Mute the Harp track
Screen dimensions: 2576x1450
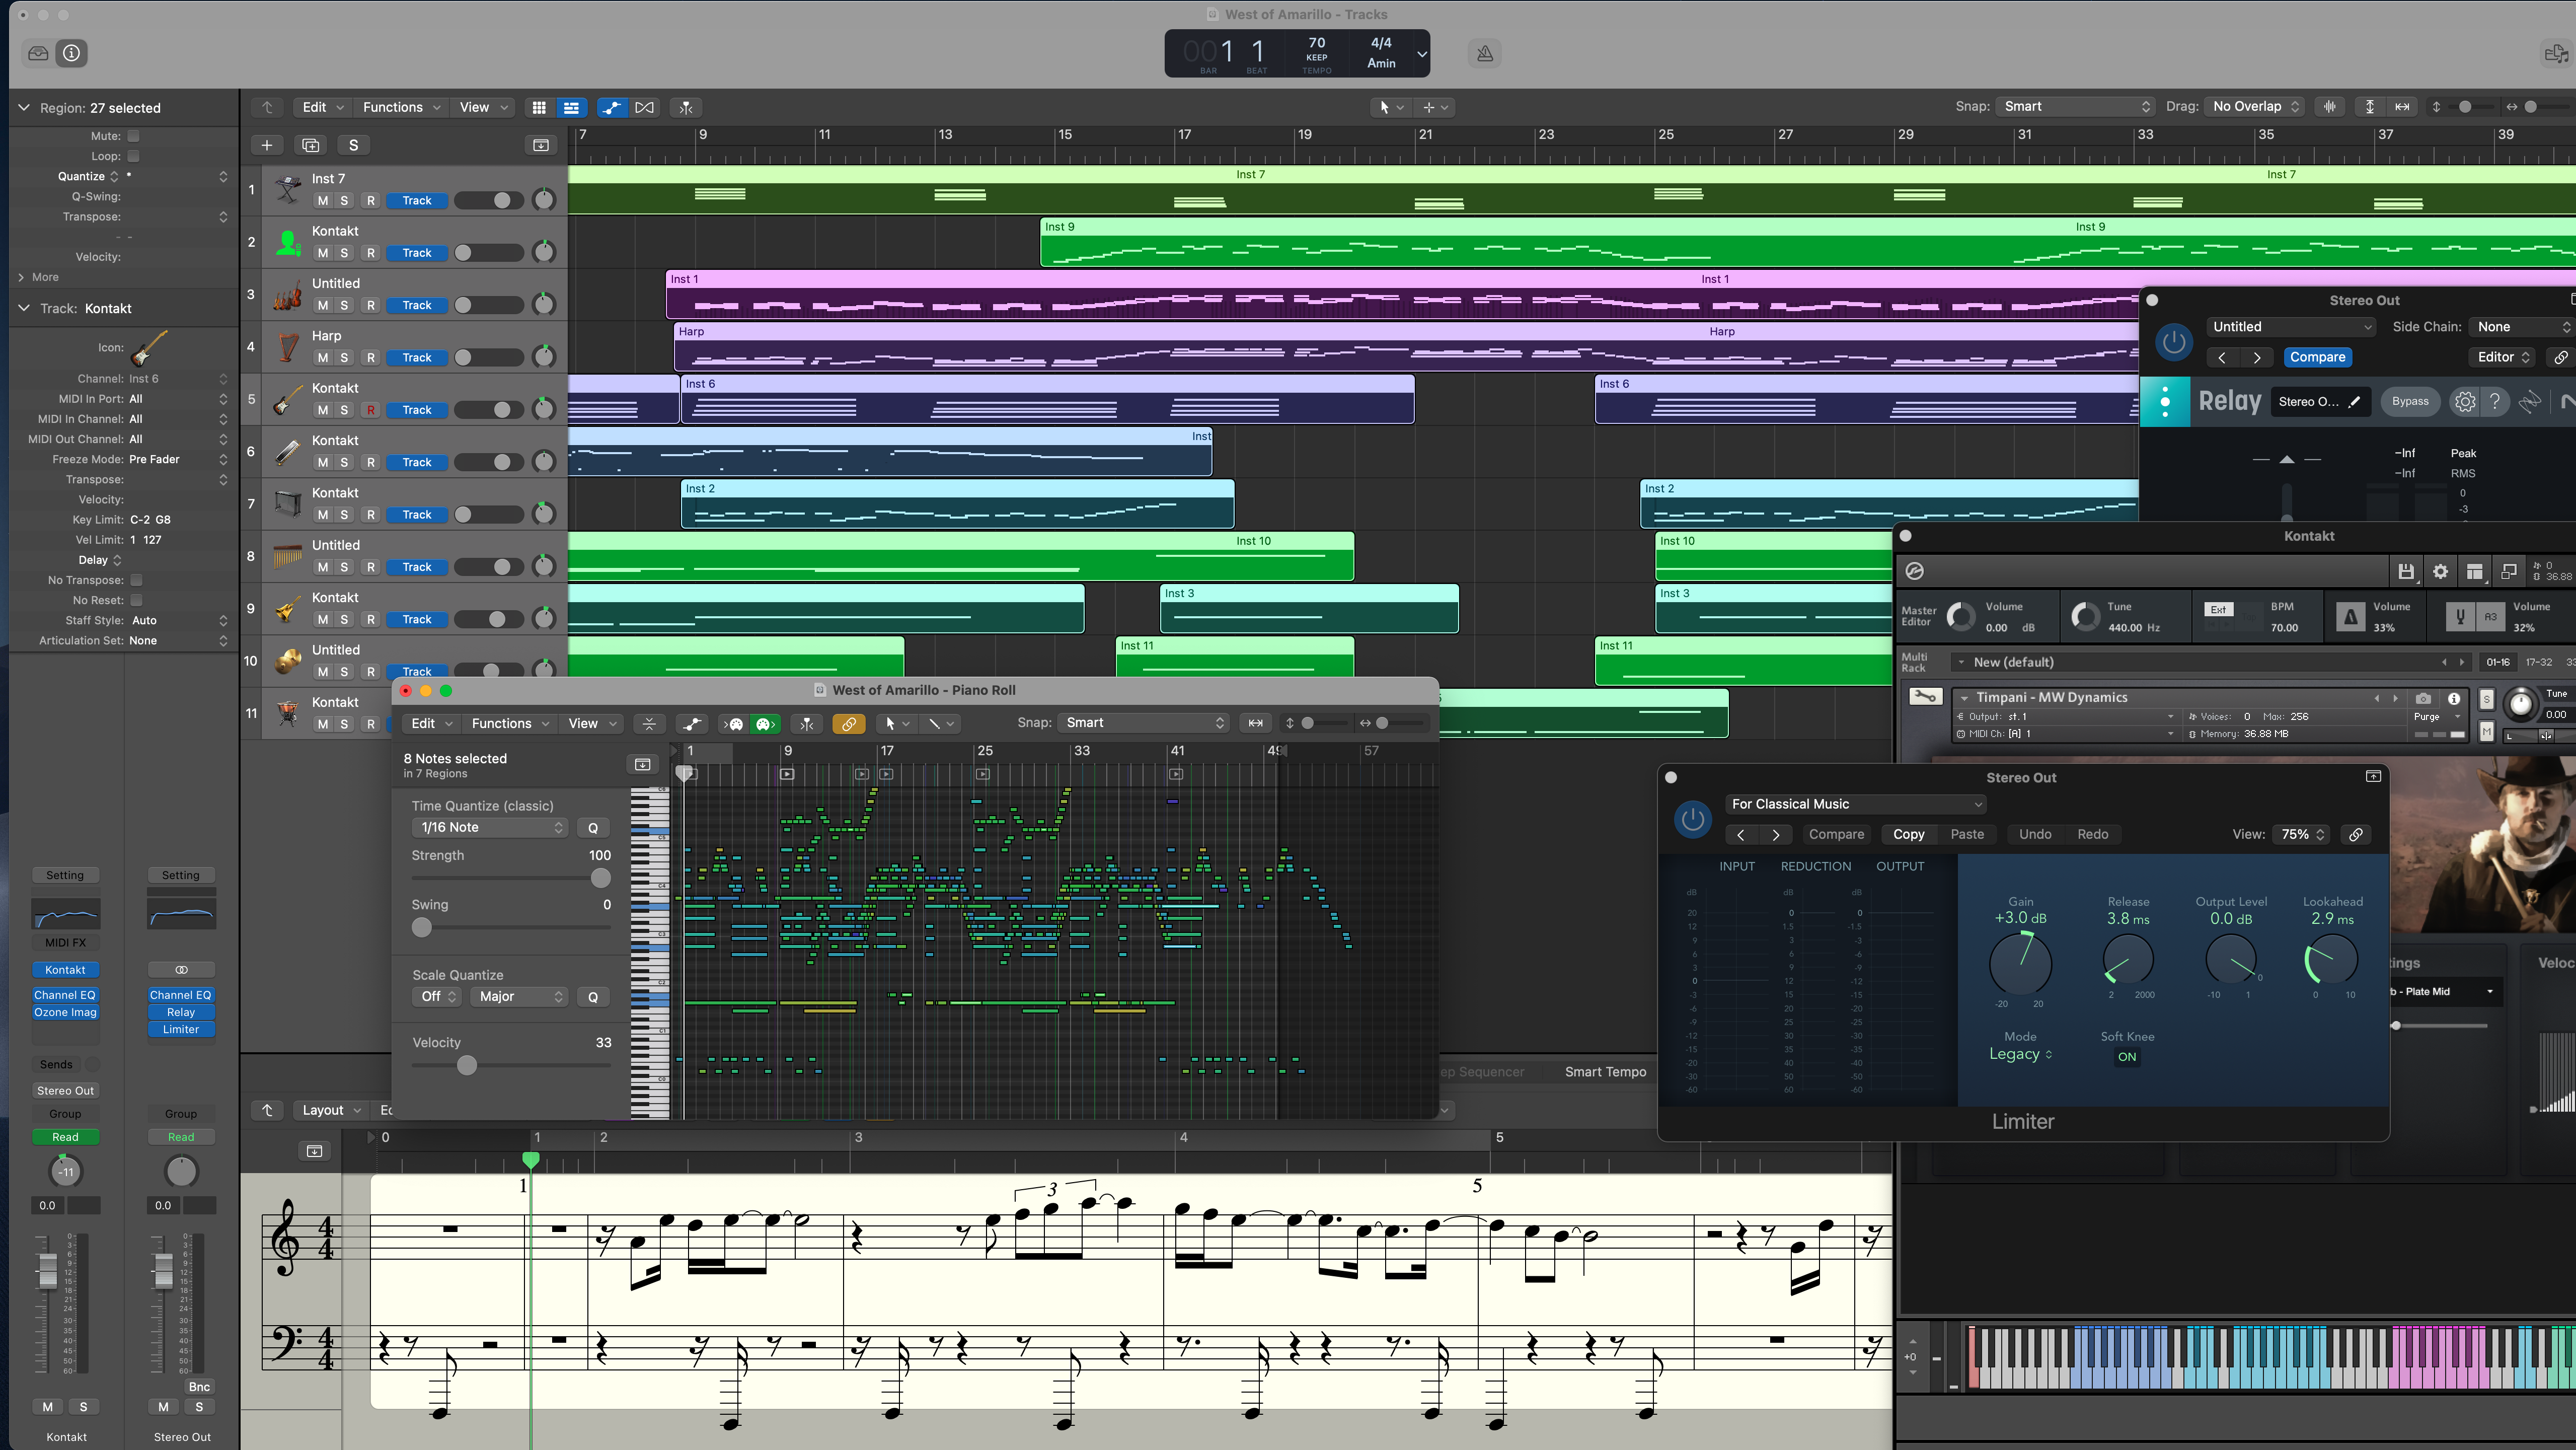[x=322, y=358]
